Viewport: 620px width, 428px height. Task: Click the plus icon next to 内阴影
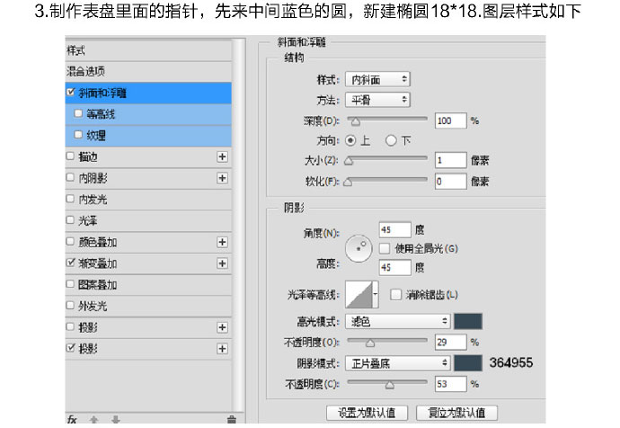click(222, 178)
